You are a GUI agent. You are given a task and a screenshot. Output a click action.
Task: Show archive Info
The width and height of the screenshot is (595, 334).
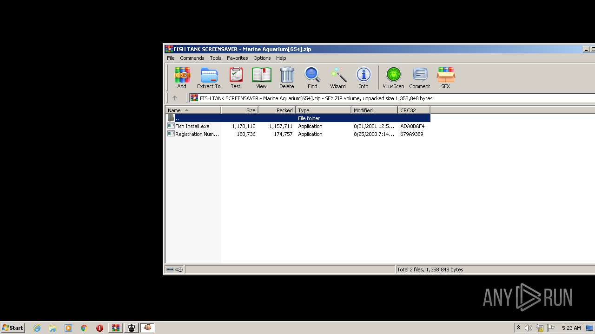[364, 77]
